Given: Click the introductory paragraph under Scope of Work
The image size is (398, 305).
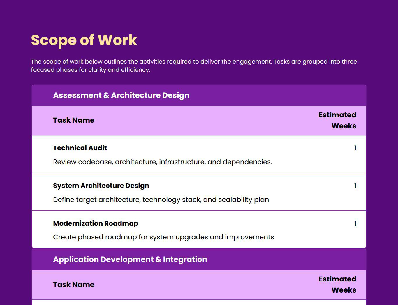Looking at the screenshot, I should (x=194, y=65).
